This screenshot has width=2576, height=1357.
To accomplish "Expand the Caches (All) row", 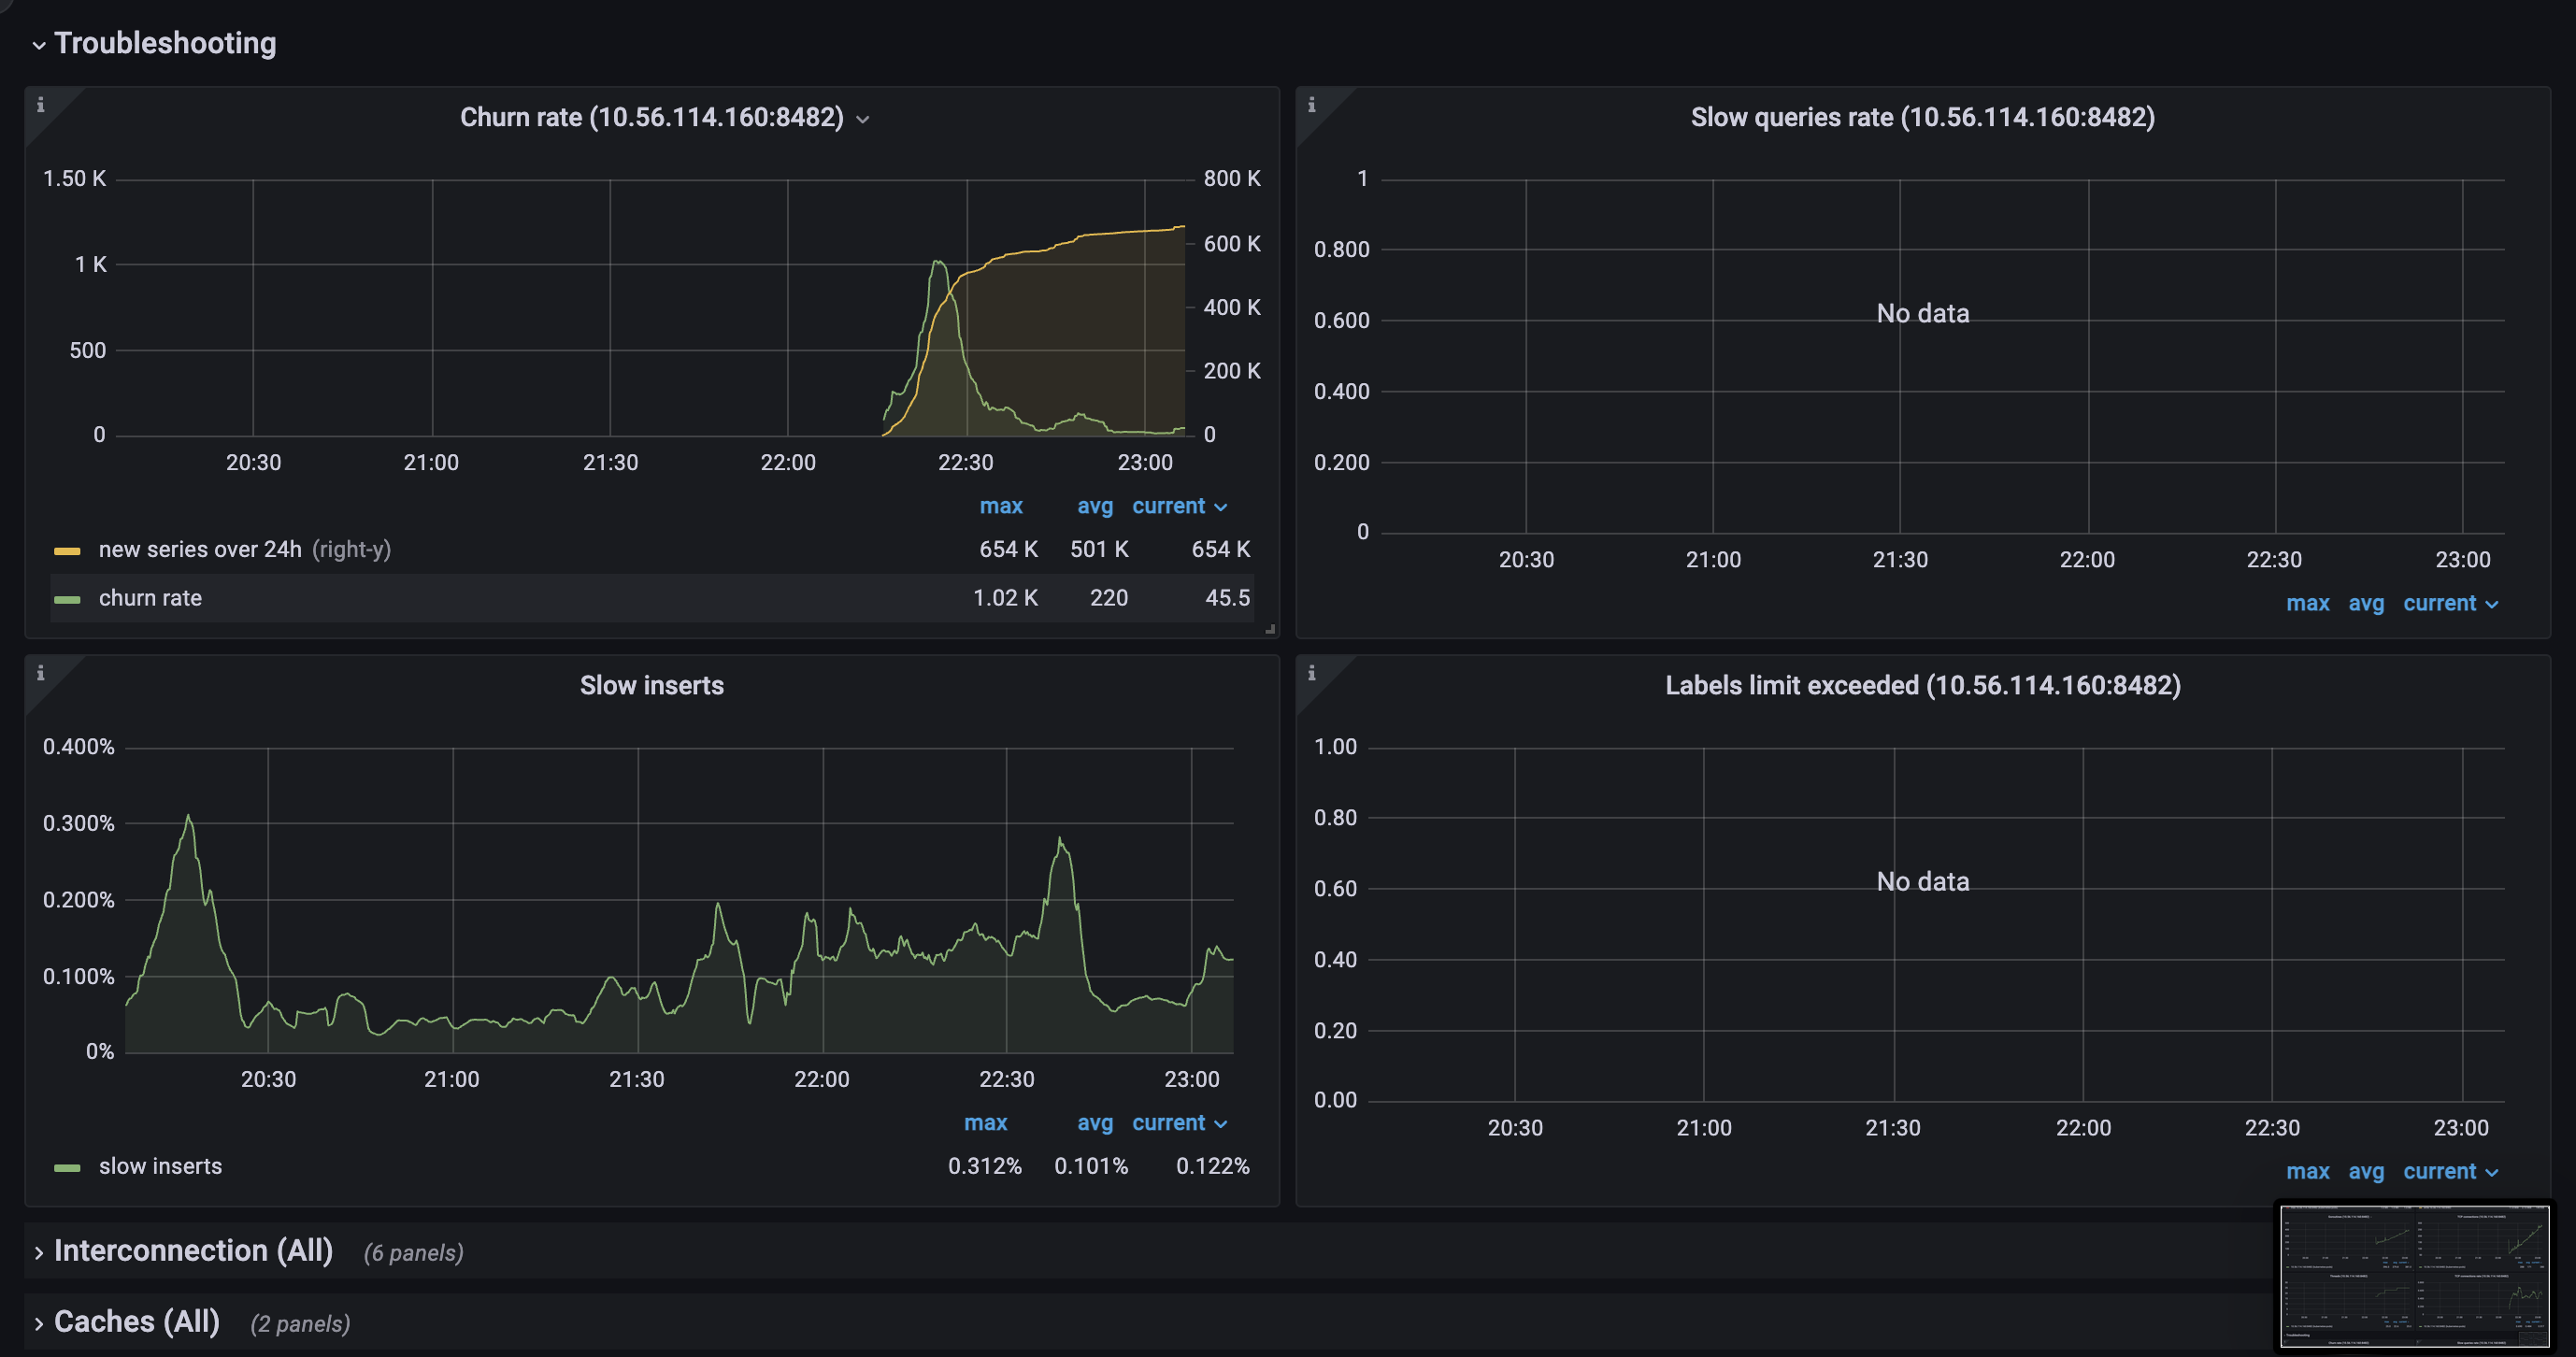I will [x=136, y=1322].
